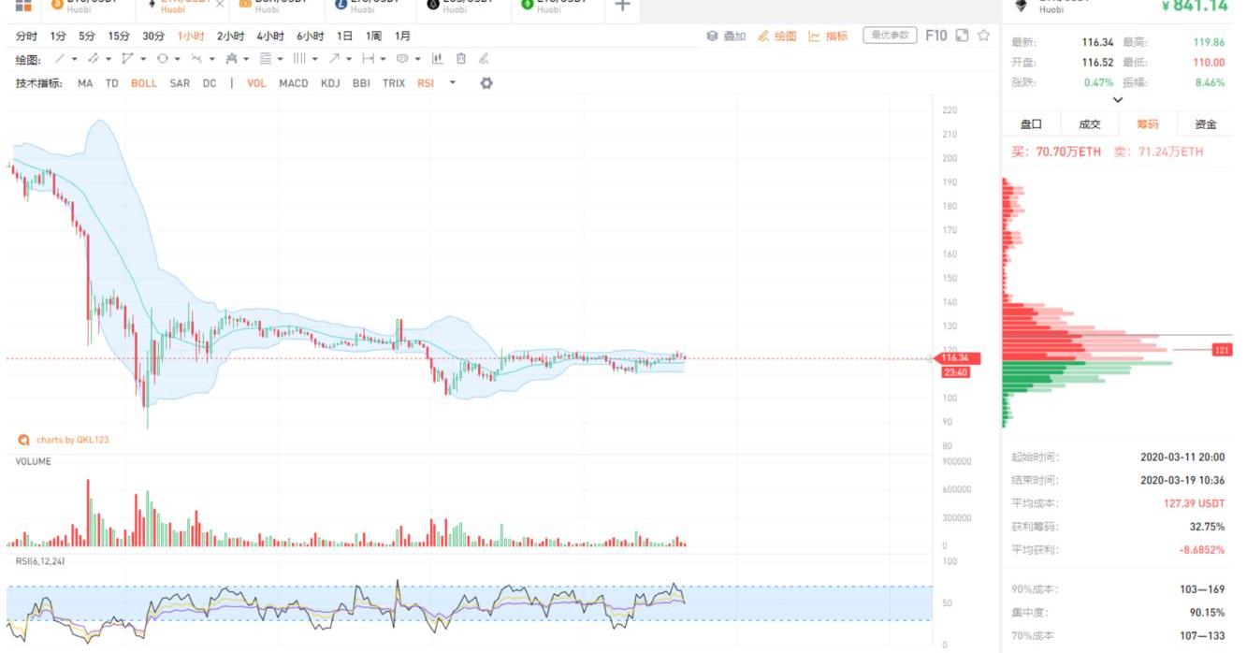
Task: Open the grid layout icon at top-left
Action: point(23,6)
